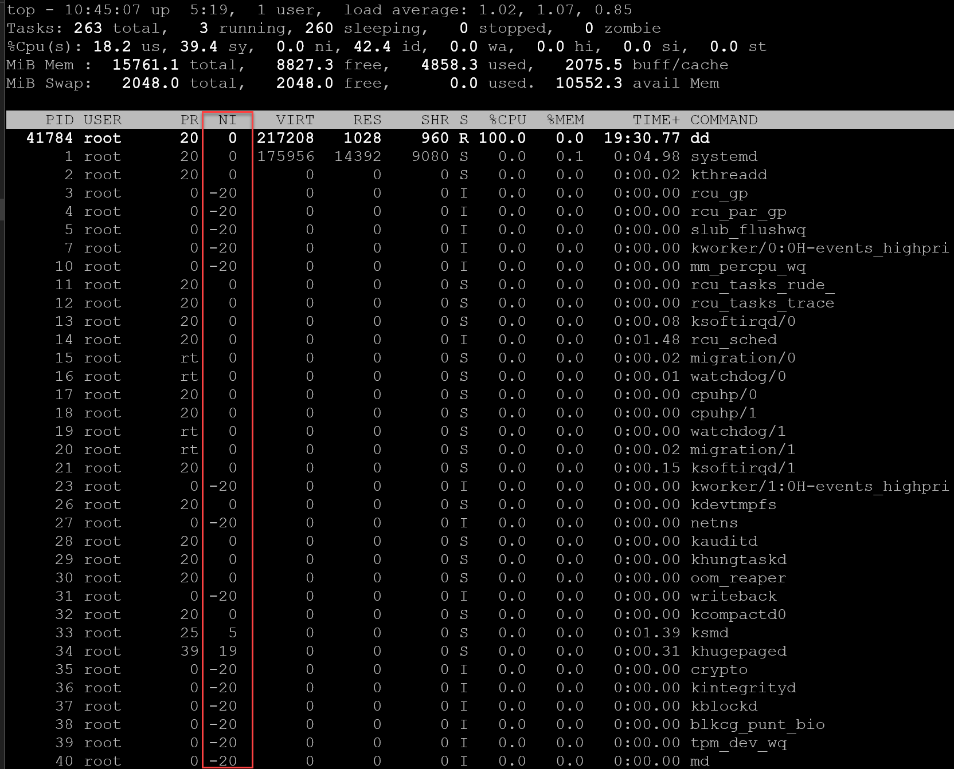
Task: Click the nice value 19 in NI column
Action: [228, 651]
